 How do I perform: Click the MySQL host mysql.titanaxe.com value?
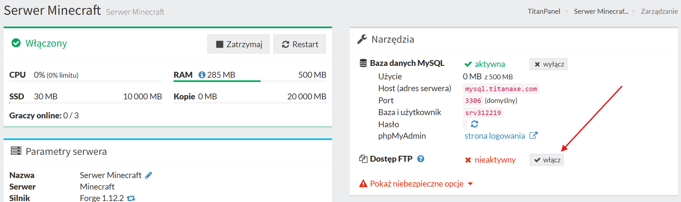tap(501, 89)
